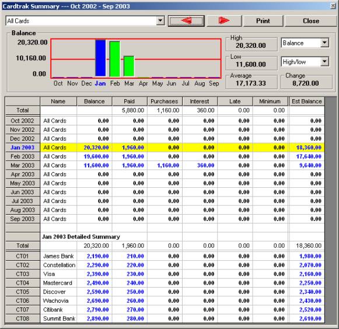
Task: Select the Mar 2003 row header
Action: (23, 165)
